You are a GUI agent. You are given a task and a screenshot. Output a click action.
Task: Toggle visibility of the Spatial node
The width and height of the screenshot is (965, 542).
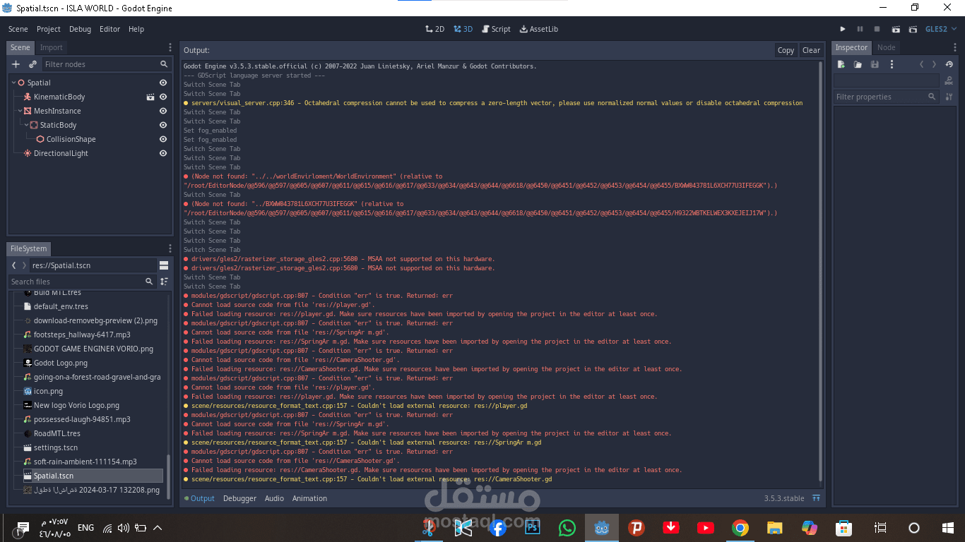[x=163, y=83]
